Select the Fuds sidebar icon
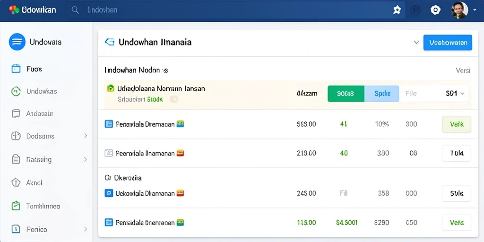The height and width of the screenshot is (242, 484). (x=16, y=69)
